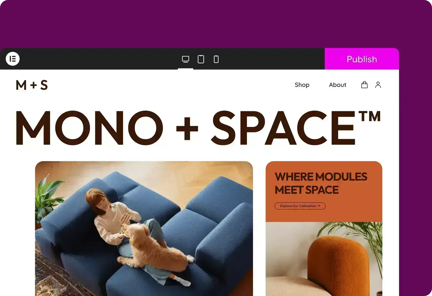Image resolution: width=432 pixels, height=296 pixels.
Task: Select the WHERE MODULES MEET SPACE heading
Action: pos(321,183)
